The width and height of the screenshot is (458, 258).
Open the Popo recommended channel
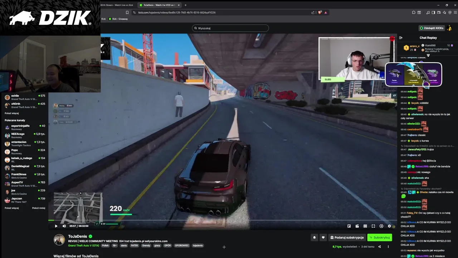point(25,152)
